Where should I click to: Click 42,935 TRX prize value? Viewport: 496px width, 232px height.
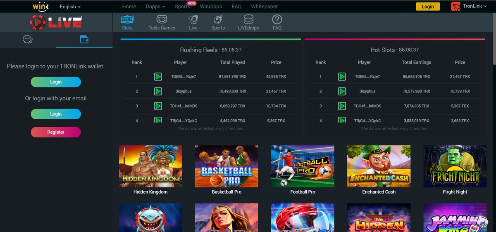[x=277, y=76]
